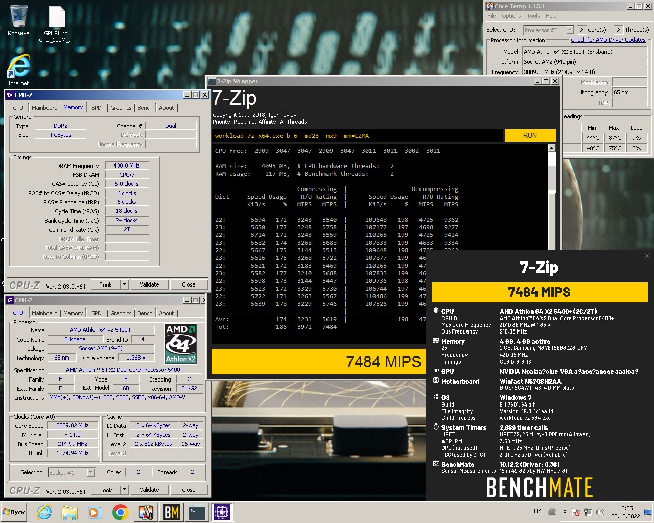This screenshot has height=523, width=654.
Task: Click the Start button
Action: [x=14, y=512]
